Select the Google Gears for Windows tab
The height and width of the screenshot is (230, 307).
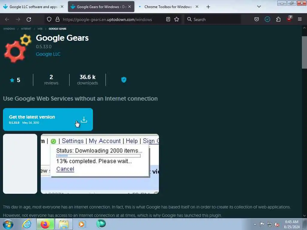tap(101, 7)
